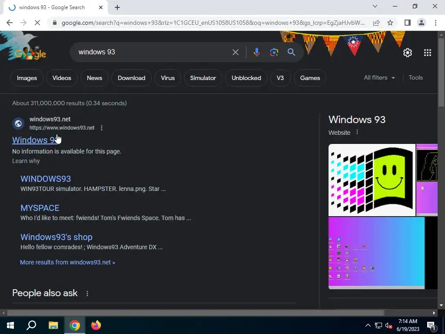This screenshot has height=334, width=445.
Task: Open the Windows 93 result title link
Action: coord(35,140)
